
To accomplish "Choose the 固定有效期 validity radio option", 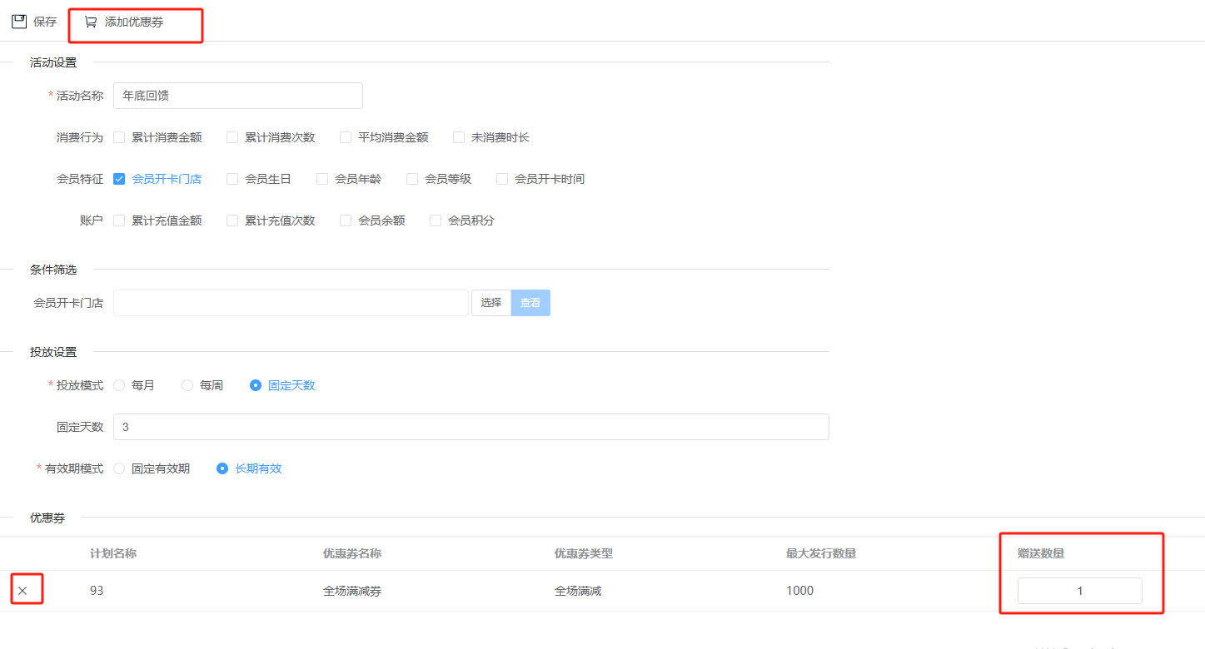I will point(119,468).
